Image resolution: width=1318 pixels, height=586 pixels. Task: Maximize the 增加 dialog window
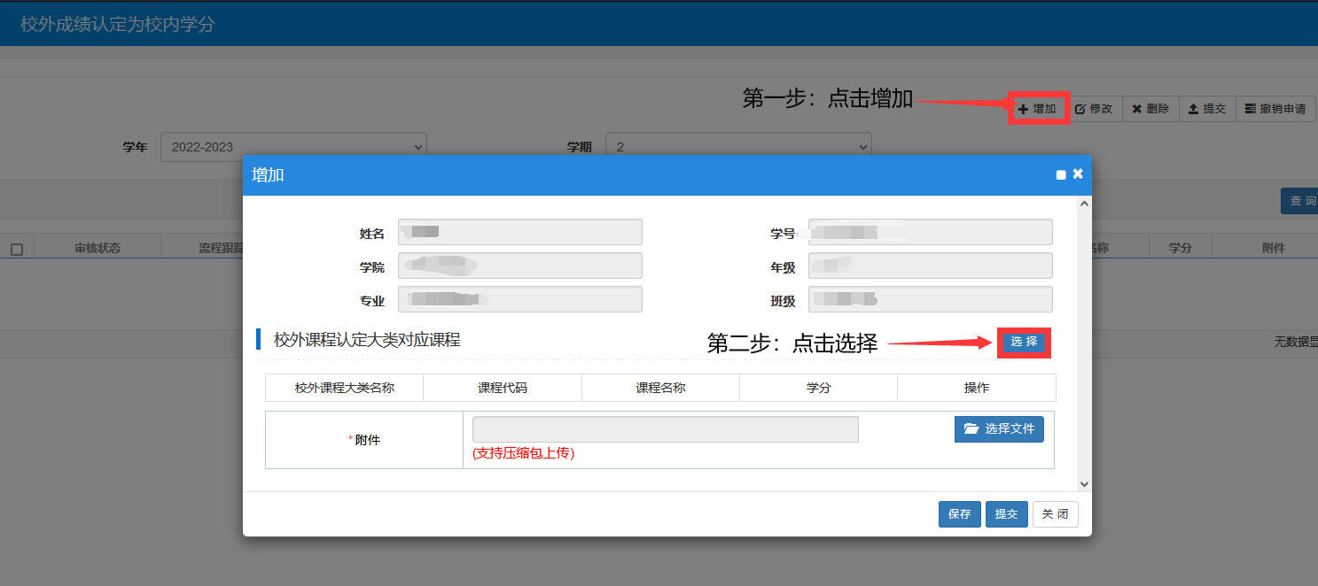point(1061,175)
